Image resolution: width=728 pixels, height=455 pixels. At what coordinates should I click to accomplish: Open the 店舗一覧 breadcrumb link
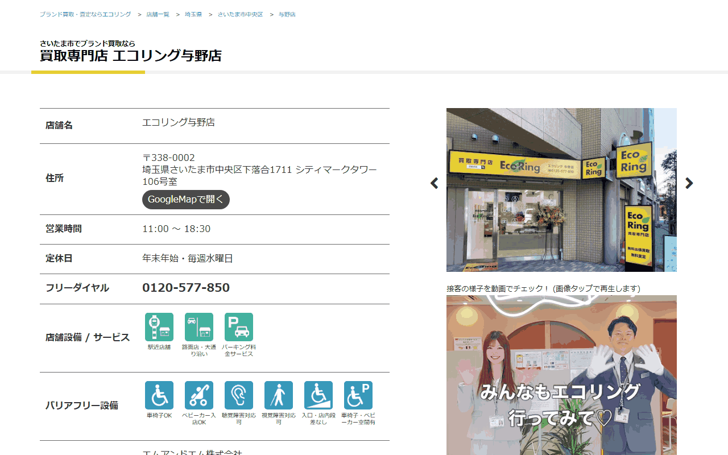[158, 14]
